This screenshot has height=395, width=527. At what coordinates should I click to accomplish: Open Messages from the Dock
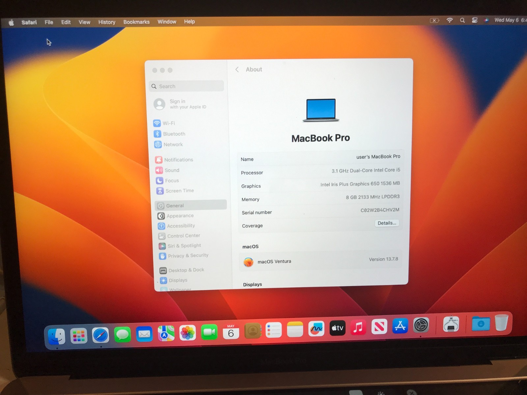tap(123, 335)
